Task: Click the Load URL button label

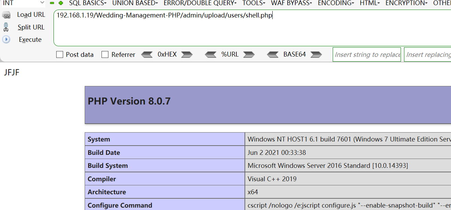Action: (x=31, y=15)
